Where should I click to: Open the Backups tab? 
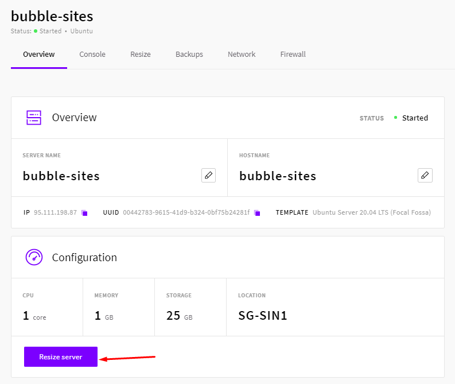[x=189, y=55]
